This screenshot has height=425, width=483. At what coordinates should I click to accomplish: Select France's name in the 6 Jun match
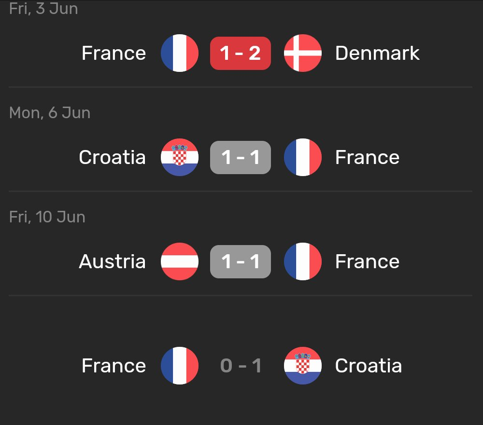(x=367, y=157)
